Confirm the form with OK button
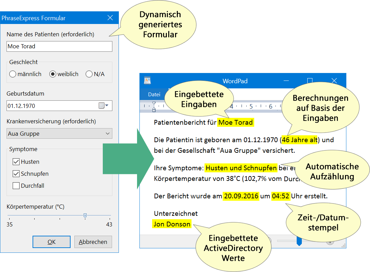The image size is (370, 272). tap(51, 242)
